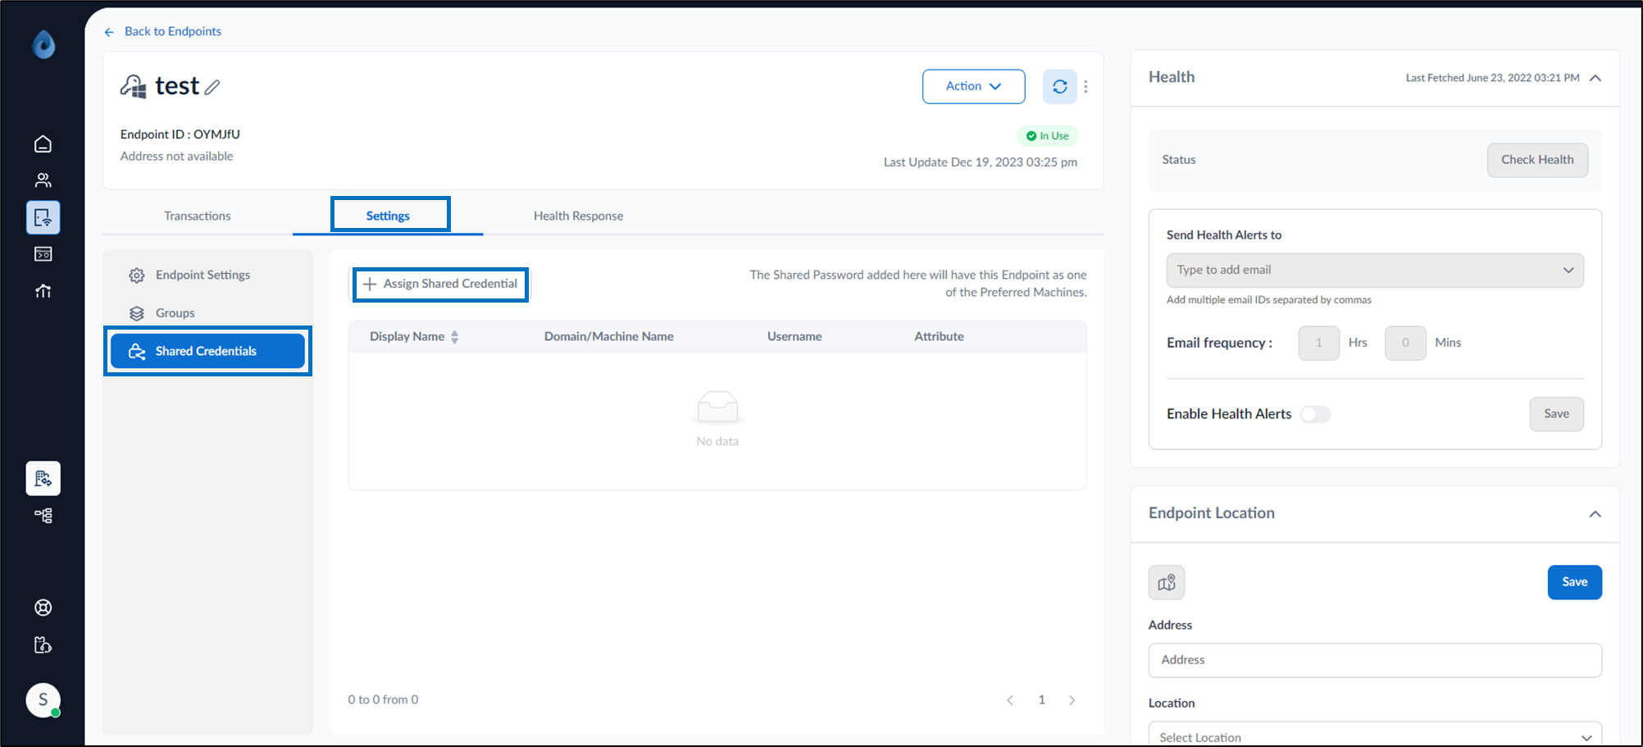
Task: Open the Select Location dropdown
Action: [1374, 737]
